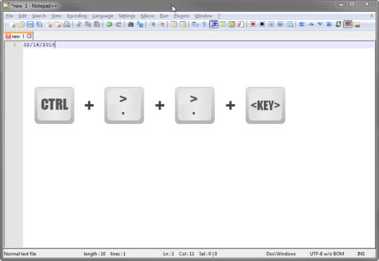Viewport: 379px width, 261px height.
Task: Open the View menu
Action: [56, 16]
